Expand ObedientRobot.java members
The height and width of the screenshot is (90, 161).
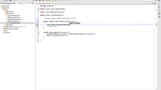pos(7,19)
